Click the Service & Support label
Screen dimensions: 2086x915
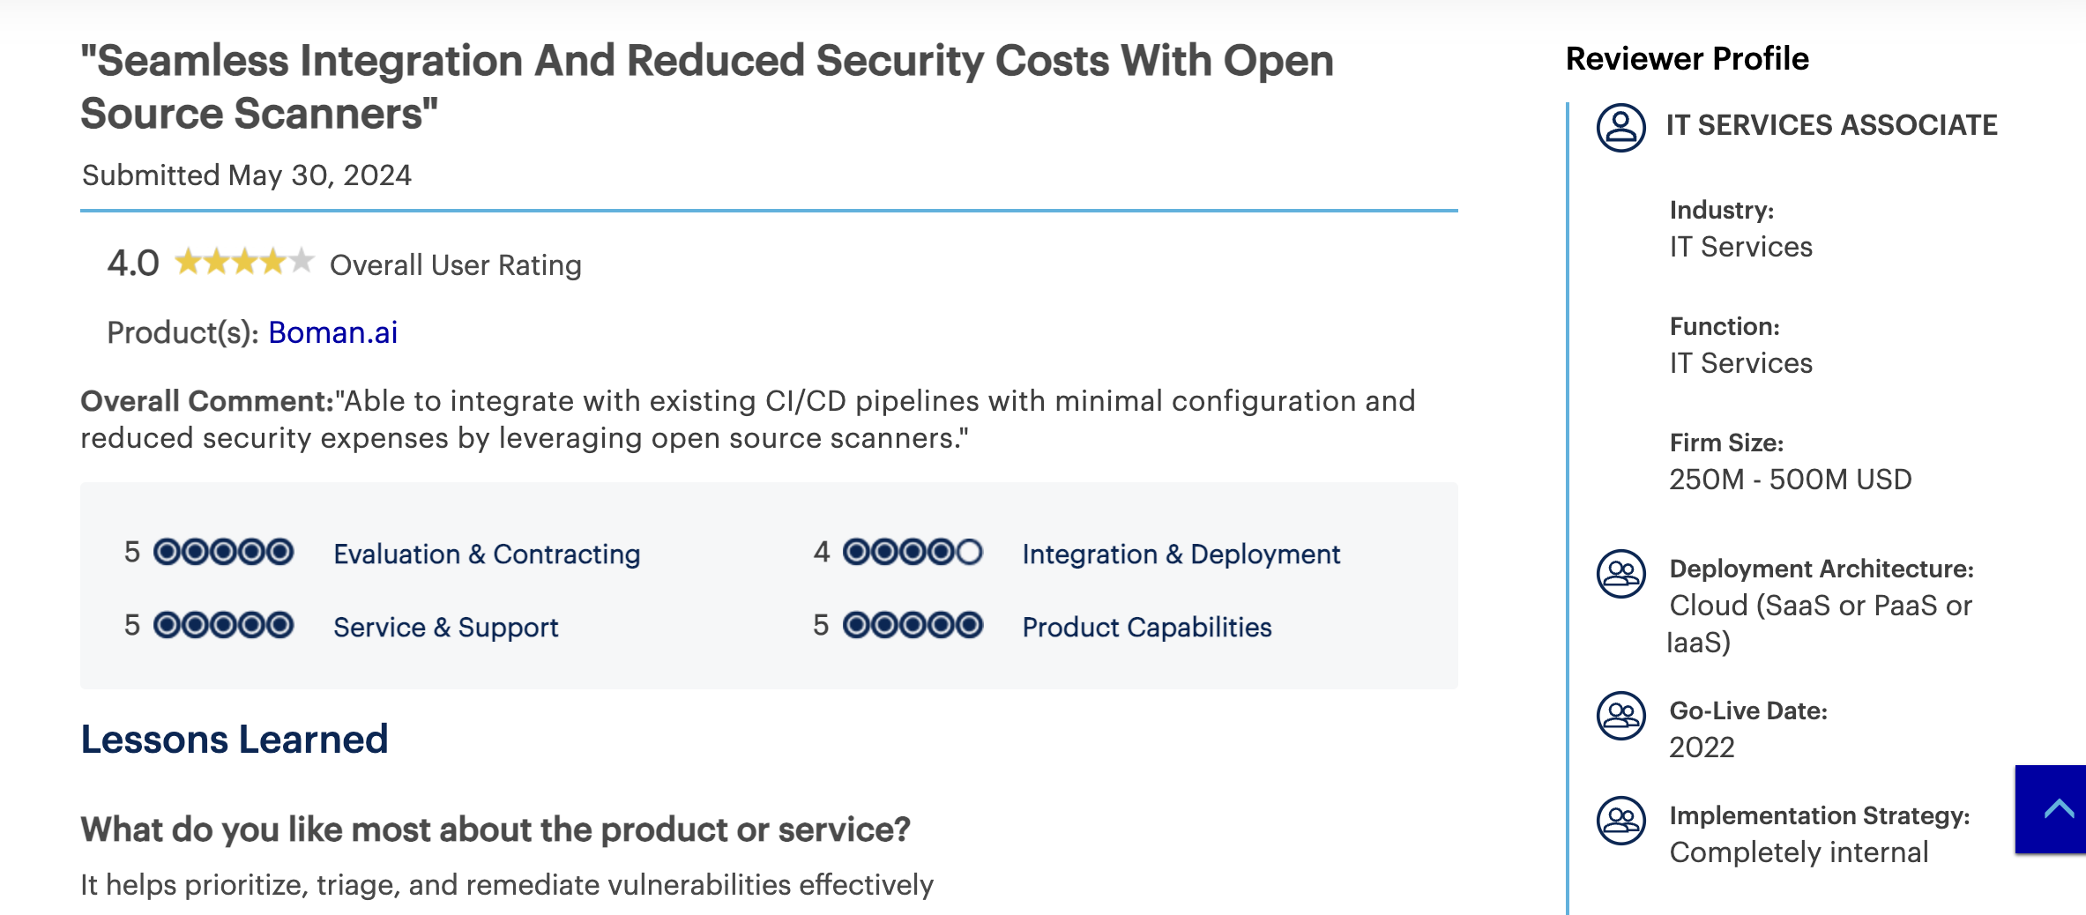point(446,627)
